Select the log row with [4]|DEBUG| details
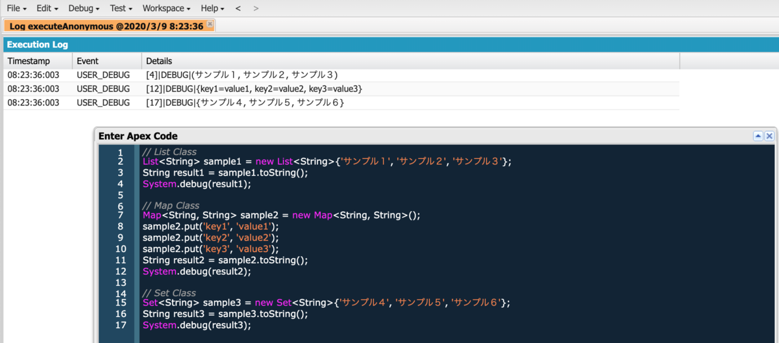This screenshot has width=779, height=343. click(x=341, y=75)
